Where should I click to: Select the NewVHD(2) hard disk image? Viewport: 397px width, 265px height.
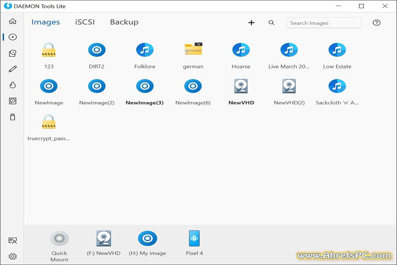click(289, 86)
